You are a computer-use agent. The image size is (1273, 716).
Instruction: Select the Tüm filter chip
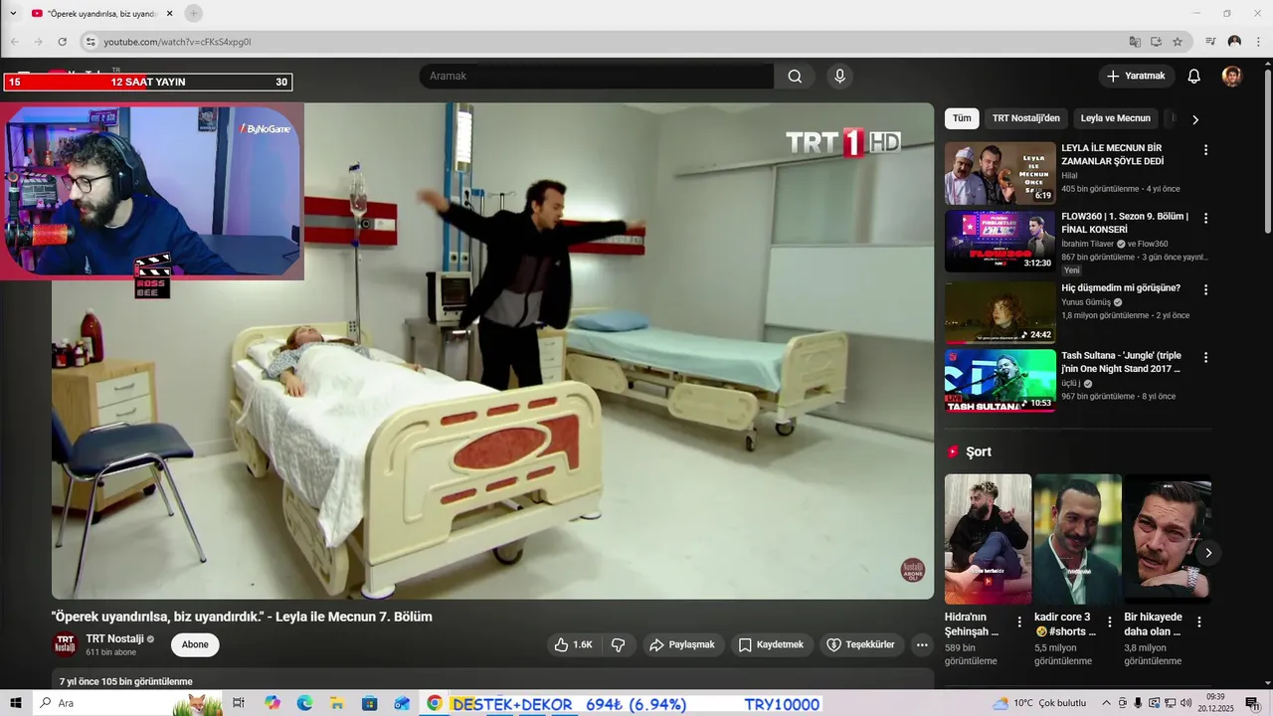click(962, 118)
